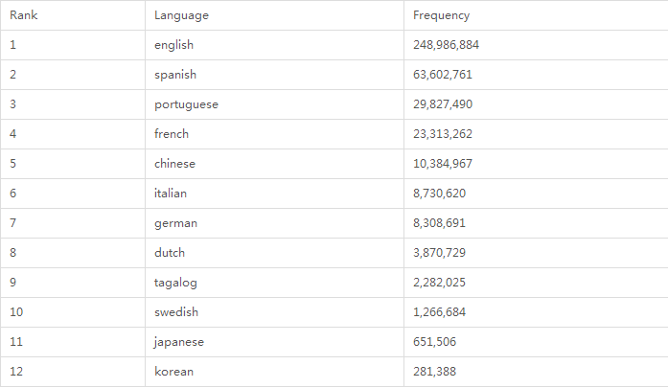Click the Frequency column header
Viewport: 668px width, 388px height.
441,15
